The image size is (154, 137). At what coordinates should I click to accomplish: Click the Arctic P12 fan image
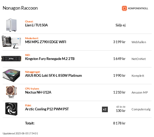click(11, 109)
